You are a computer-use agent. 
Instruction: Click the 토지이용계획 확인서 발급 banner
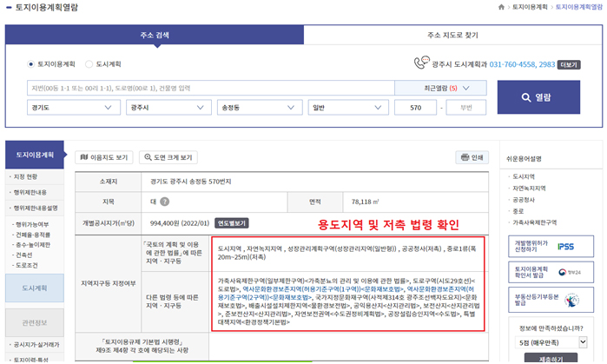pos(551,272)
